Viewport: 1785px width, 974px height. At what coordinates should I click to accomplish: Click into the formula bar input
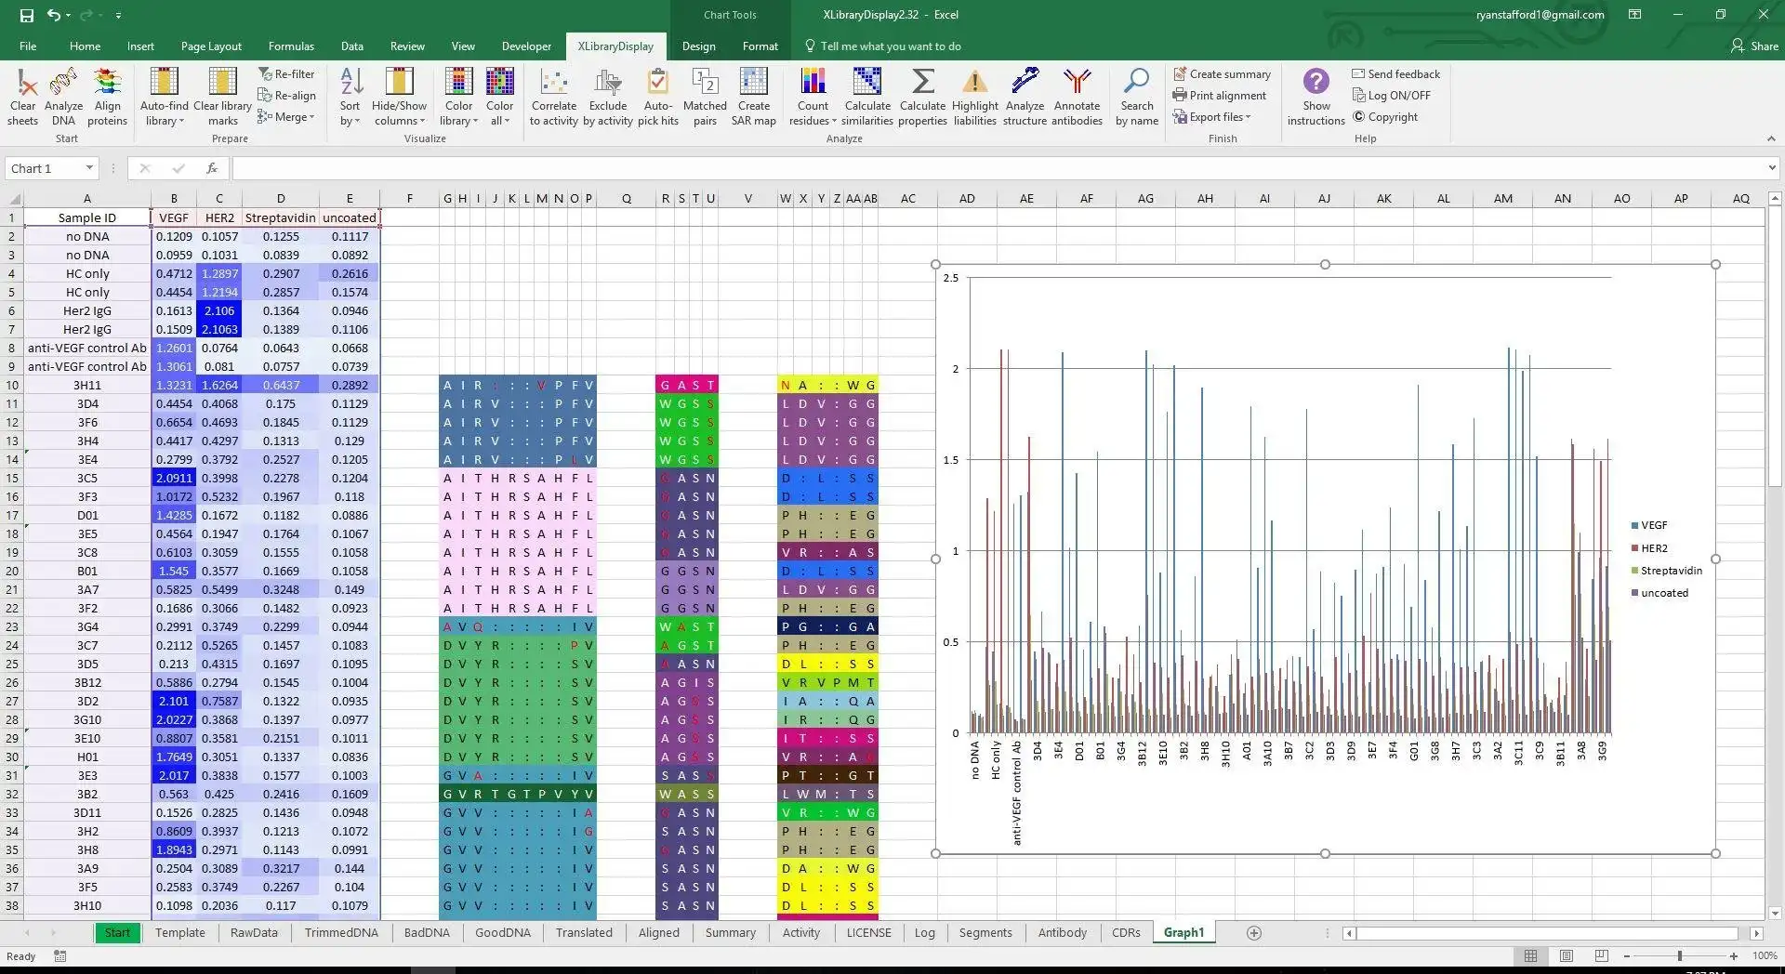click(x=998, y=168)
